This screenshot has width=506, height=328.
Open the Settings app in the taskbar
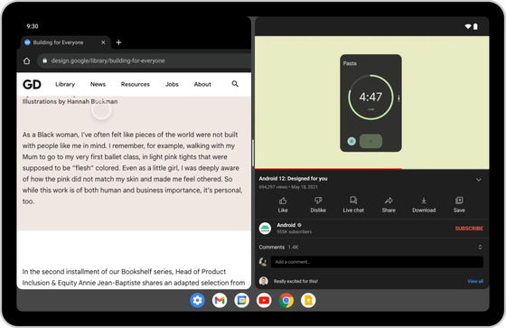tap(197, 301)
